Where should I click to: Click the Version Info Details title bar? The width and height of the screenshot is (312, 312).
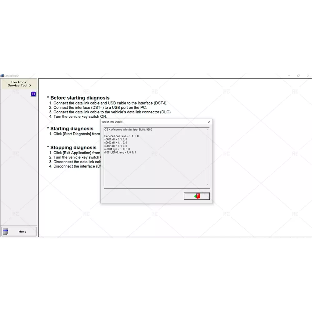point(150,122)
